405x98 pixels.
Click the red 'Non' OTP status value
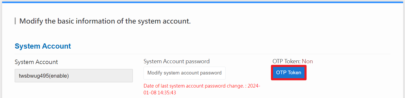307,61
